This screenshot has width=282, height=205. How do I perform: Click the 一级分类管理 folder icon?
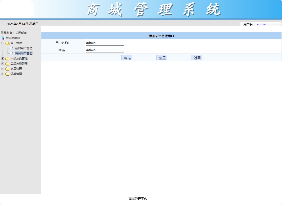(x=7, y=58)
